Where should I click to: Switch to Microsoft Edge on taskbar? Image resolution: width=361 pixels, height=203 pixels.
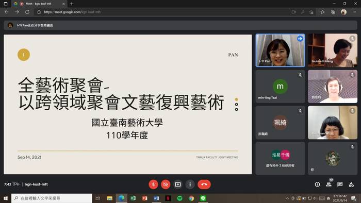click(x=121, y=198)
